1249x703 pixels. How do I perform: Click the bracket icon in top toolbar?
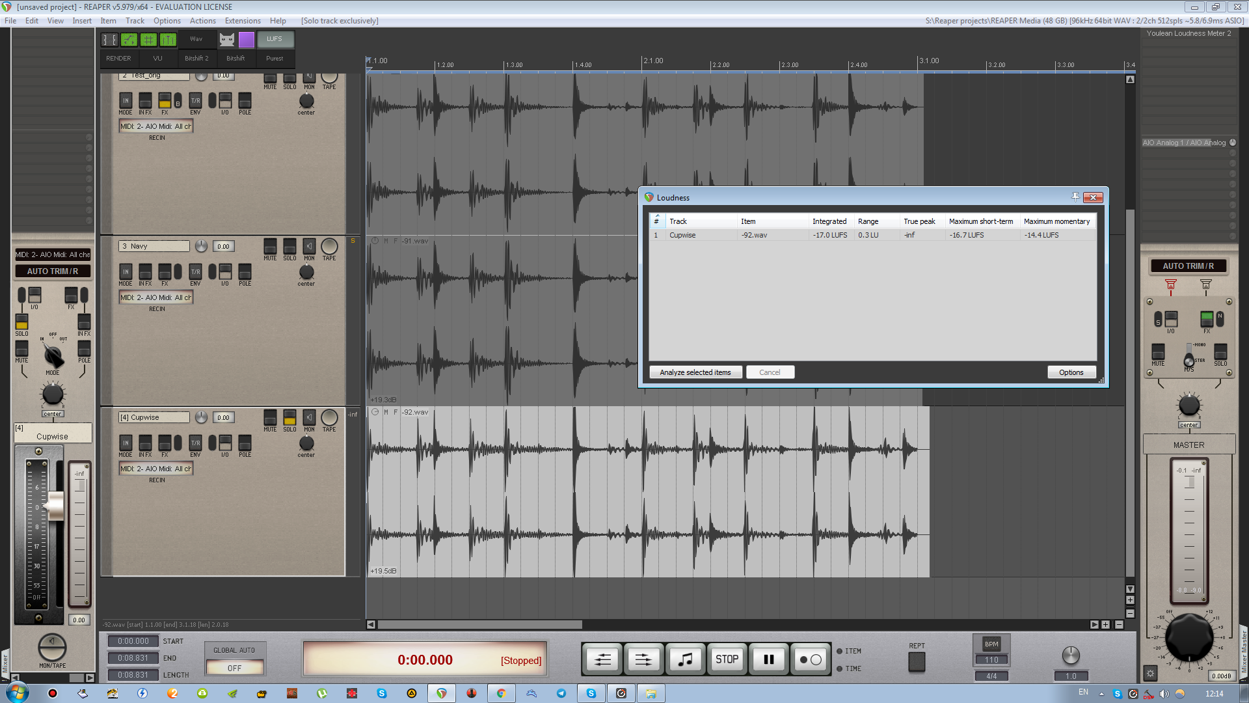(109, 40)
